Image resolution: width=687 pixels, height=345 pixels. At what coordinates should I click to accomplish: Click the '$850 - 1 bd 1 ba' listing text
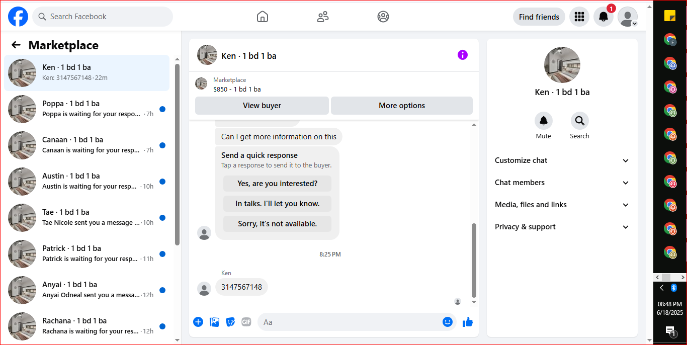[x=237, y=89]
